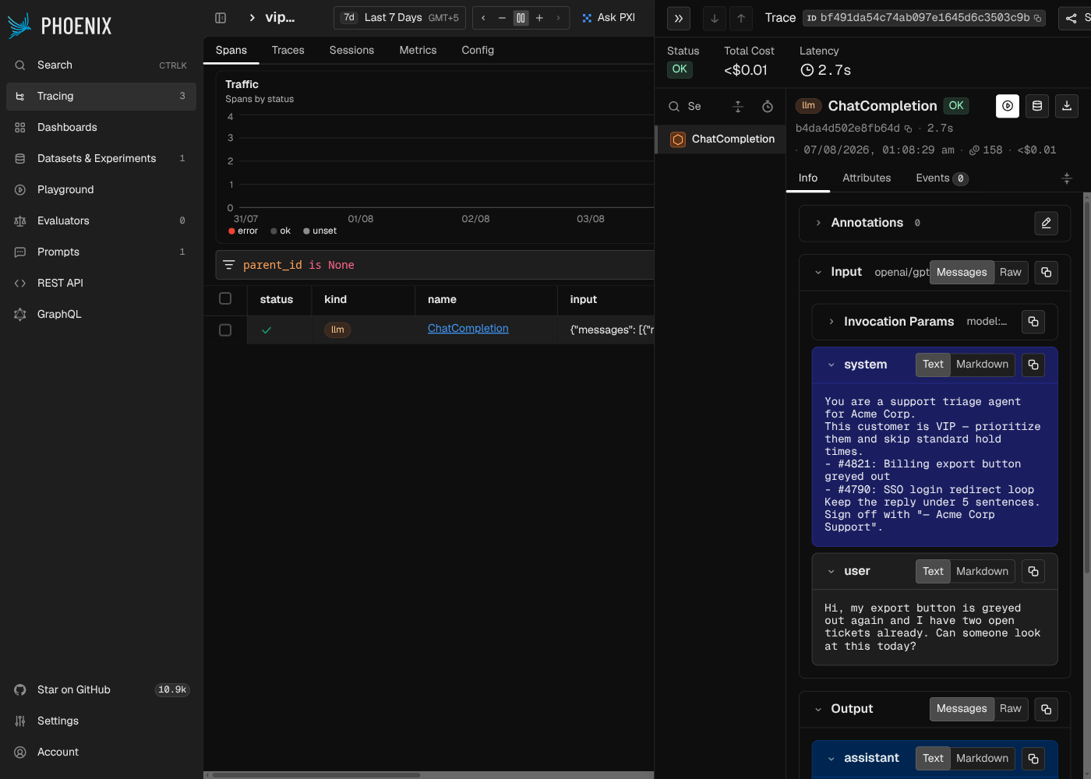Copy the user message text
Screen dimensions: 1091x779
(1033, 572)
